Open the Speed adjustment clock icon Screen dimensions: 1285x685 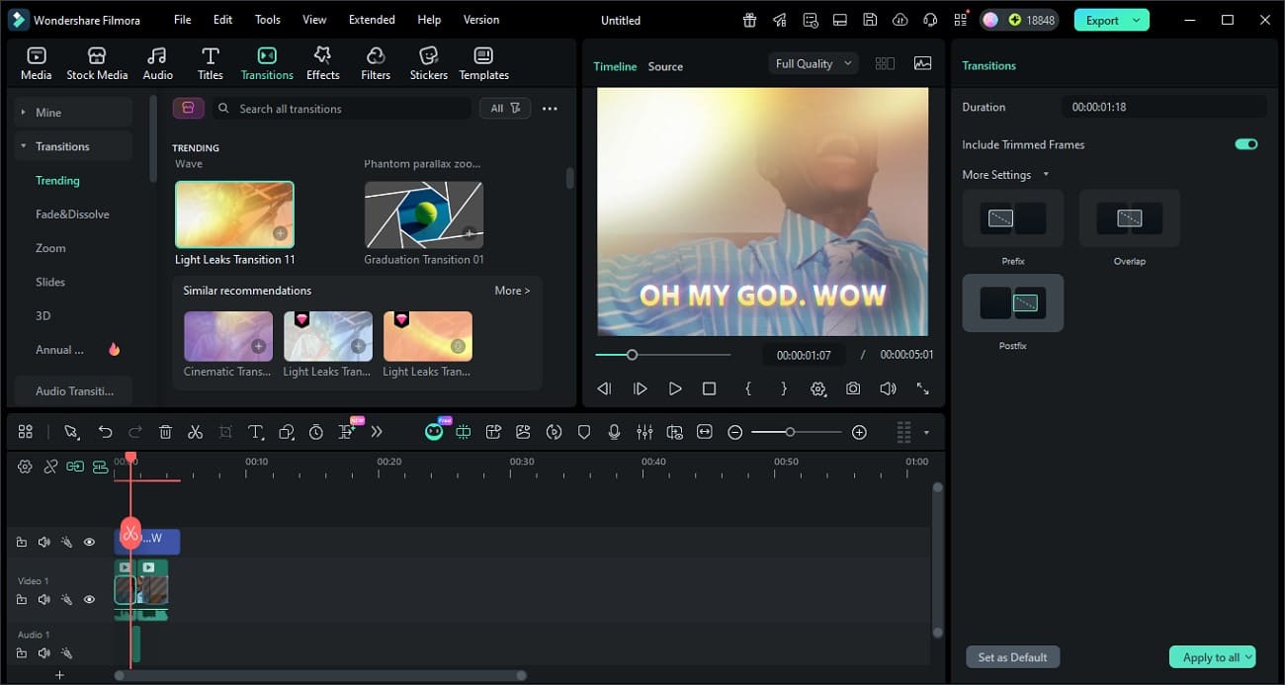[x=315, y=431]
